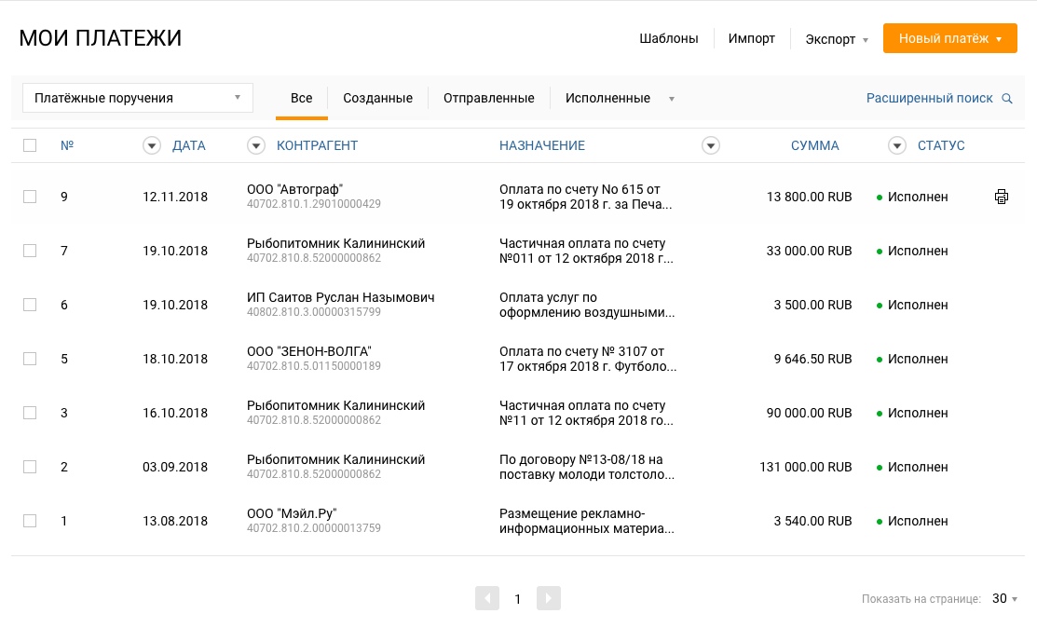This screenshot has height=641, width=1037.
Task: Click account number 40702.810.2.00000013759
Action: point(313,528)
